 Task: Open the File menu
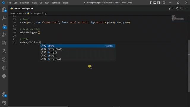click(9, 3)
